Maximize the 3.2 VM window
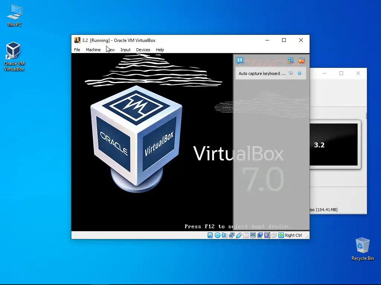The height and width of the screenshot is (285, 381). pyautogui.click(x=284, y=40)
